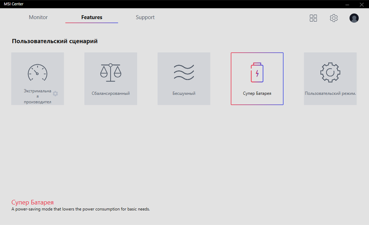
Task: Select the Супер Батарея battery tile
Action: [x=257, y=79]
